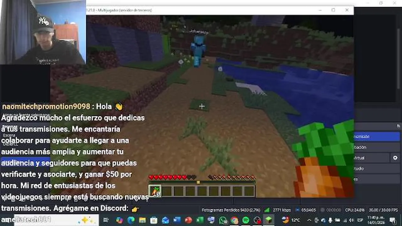The height and width of the screenshot is (226, 402).
Task: Open Microsoft Store from the taskbar
Action: tap(154, 220)
